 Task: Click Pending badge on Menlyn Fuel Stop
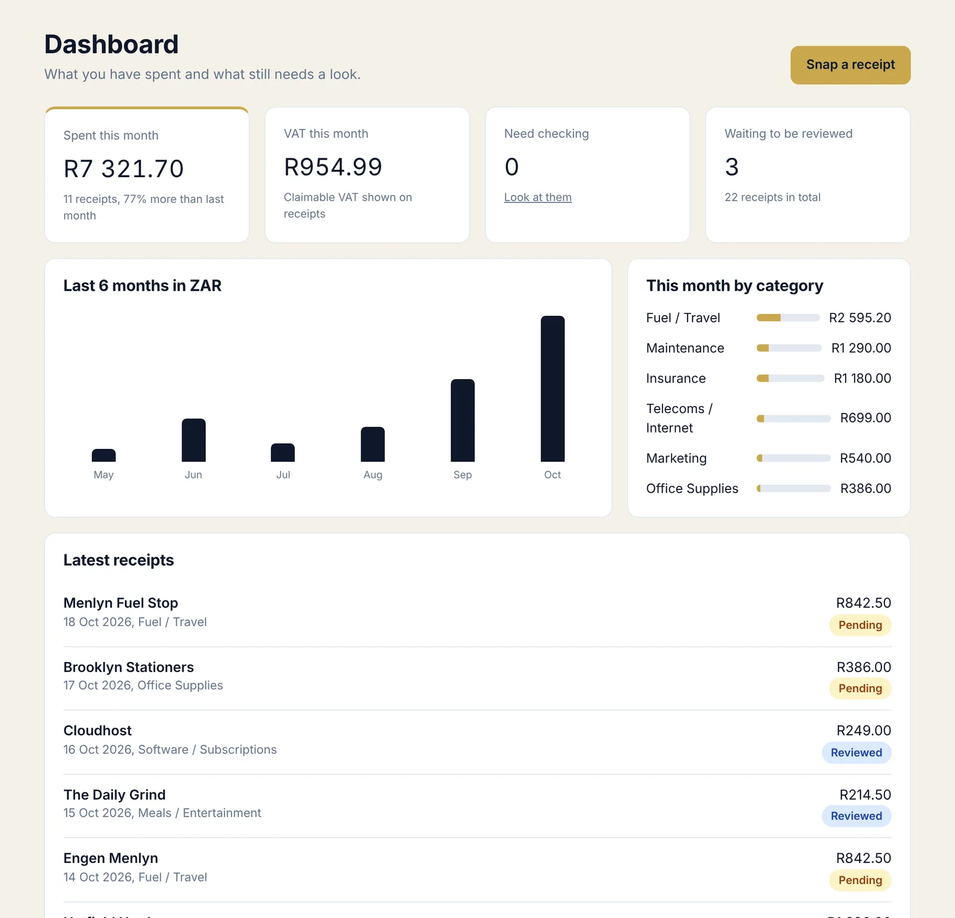(860, 625)
